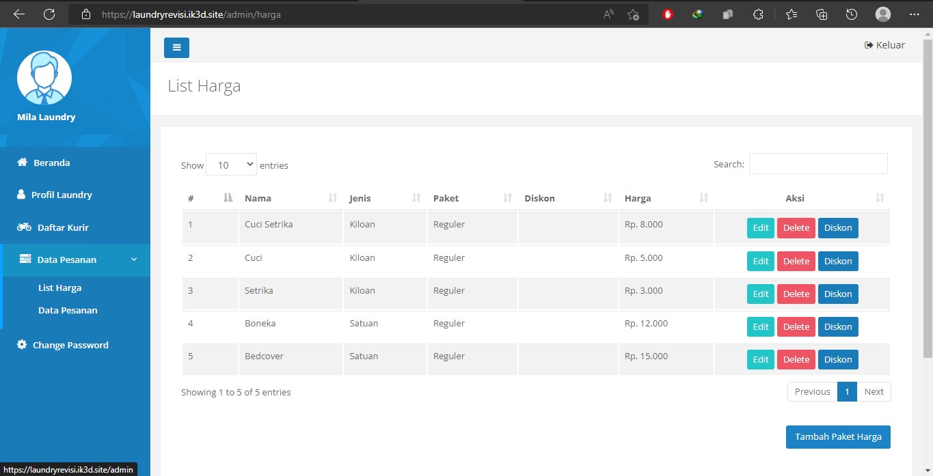The height and width of the screenshot is (476, 933).
Task: Open the show entries count dropdown
Action: click(231, 165)
